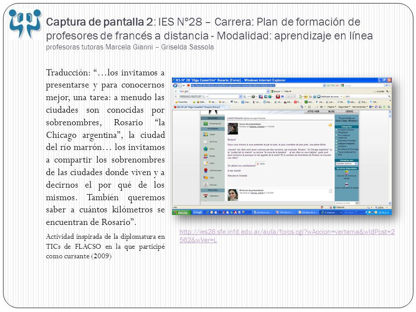This screenshot has width=416, height=312.
Task: Open the Página menu in IE command bar
Action: pyautogui.click(x=331, y=107)
